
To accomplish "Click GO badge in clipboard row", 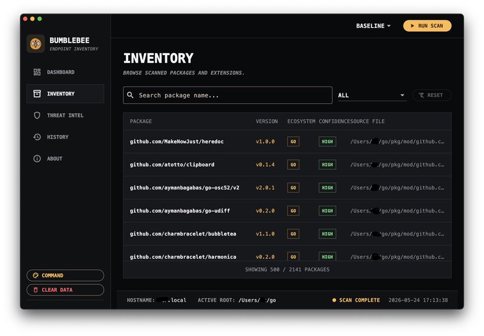I will click(x=293, y=165).
